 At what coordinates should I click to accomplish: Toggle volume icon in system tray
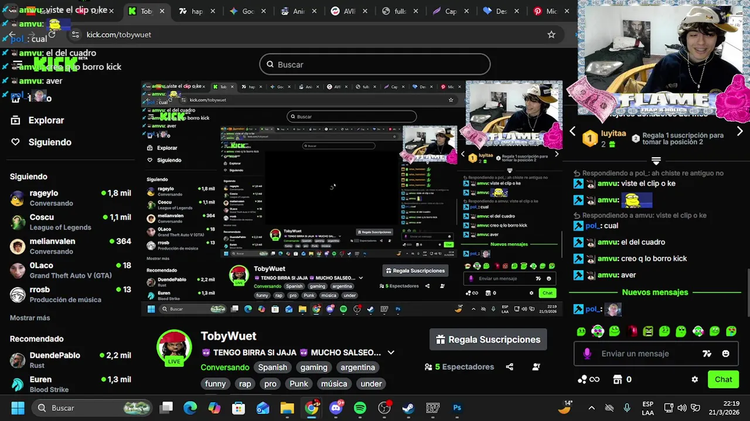coord(681,408)
